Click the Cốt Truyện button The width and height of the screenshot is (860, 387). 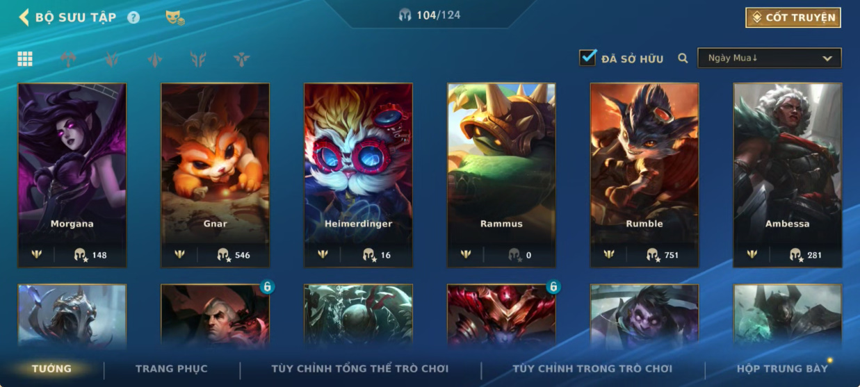[x=793, y=17]
